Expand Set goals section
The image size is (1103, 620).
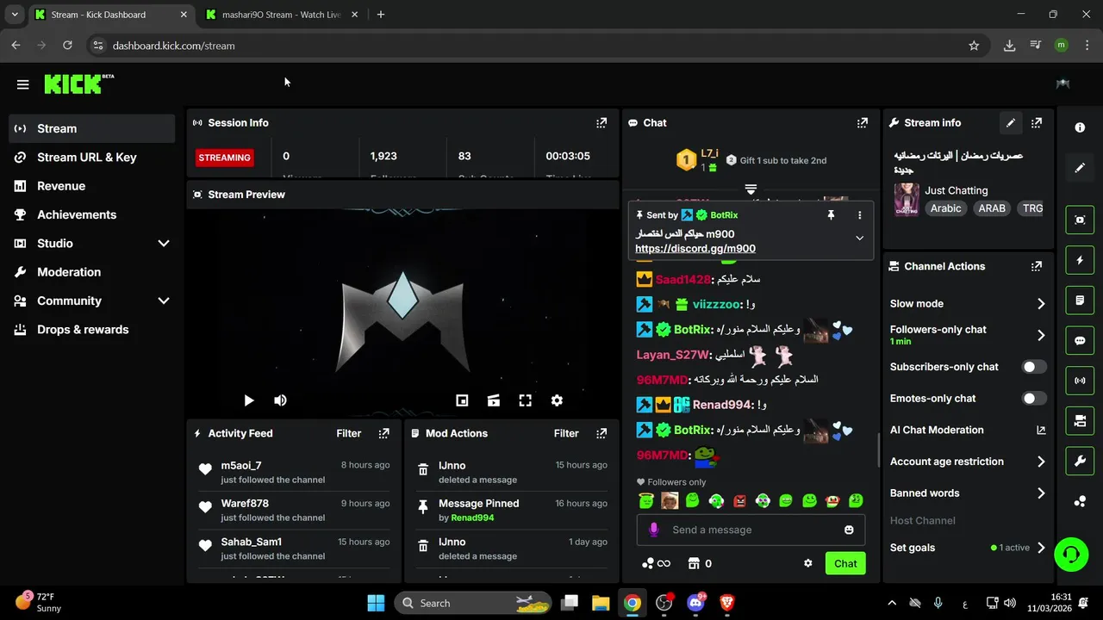coord(1041,548)
